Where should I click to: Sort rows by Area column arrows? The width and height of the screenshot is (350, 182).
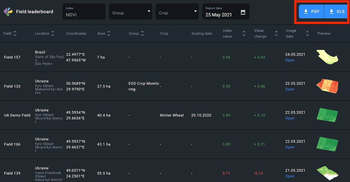pos(108,33)
